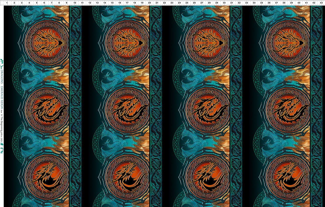Click the black band under ruler number 22
This screenshot has width=325, height=207.
point(165,105)
